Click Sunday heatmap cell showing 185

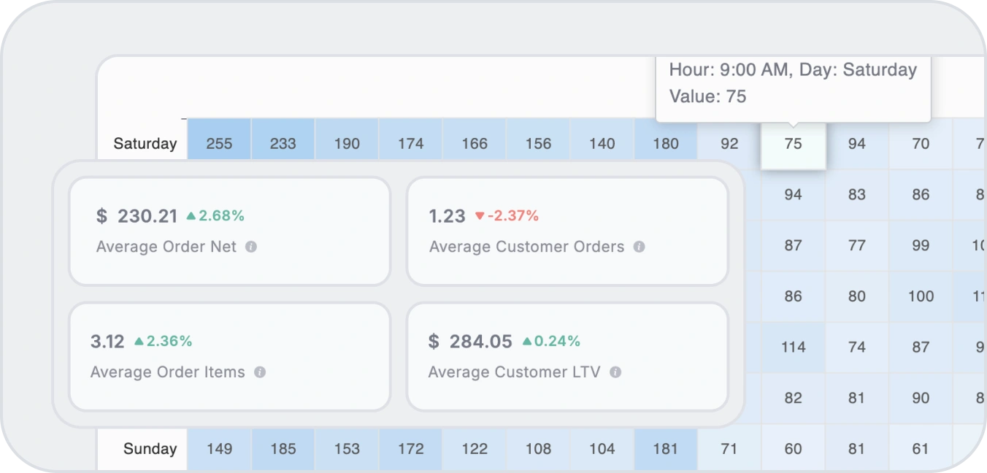[x=283, y=449]
